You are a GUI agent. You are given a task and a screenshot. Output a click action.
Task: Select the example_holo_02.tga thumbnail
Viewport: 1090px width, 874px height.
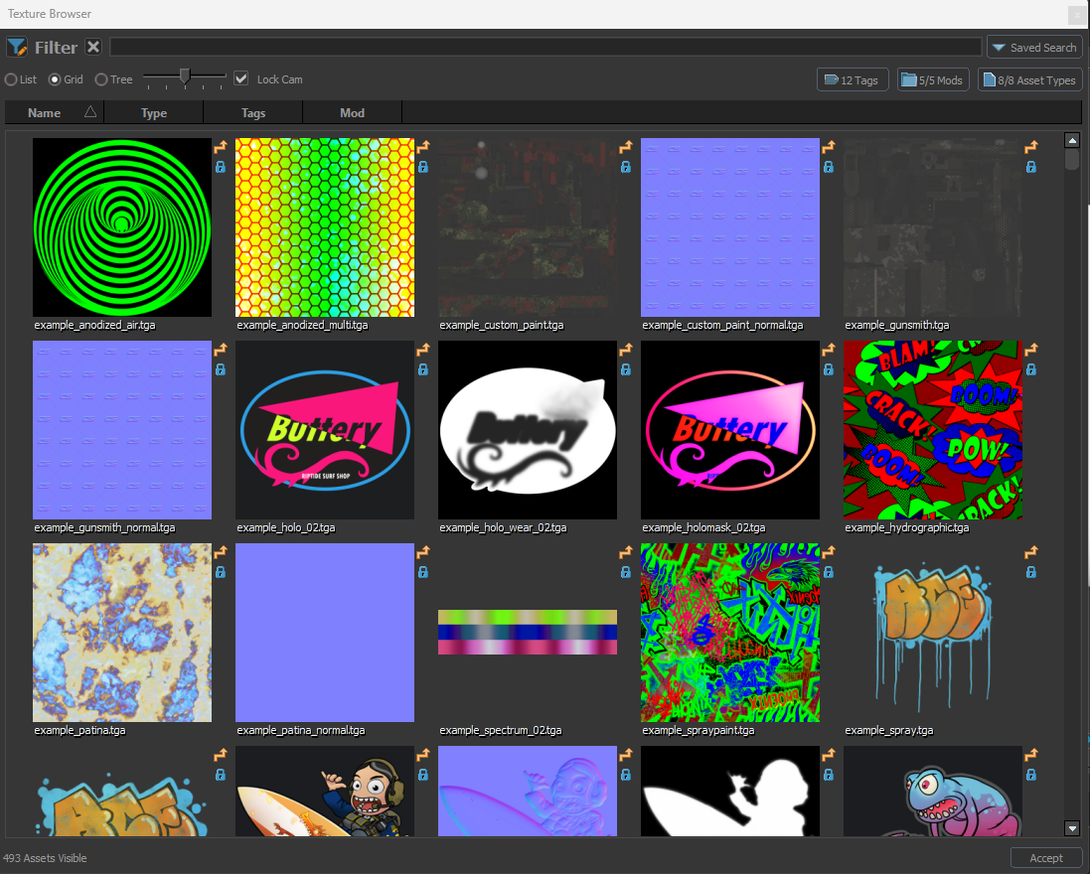pos(325,430)
